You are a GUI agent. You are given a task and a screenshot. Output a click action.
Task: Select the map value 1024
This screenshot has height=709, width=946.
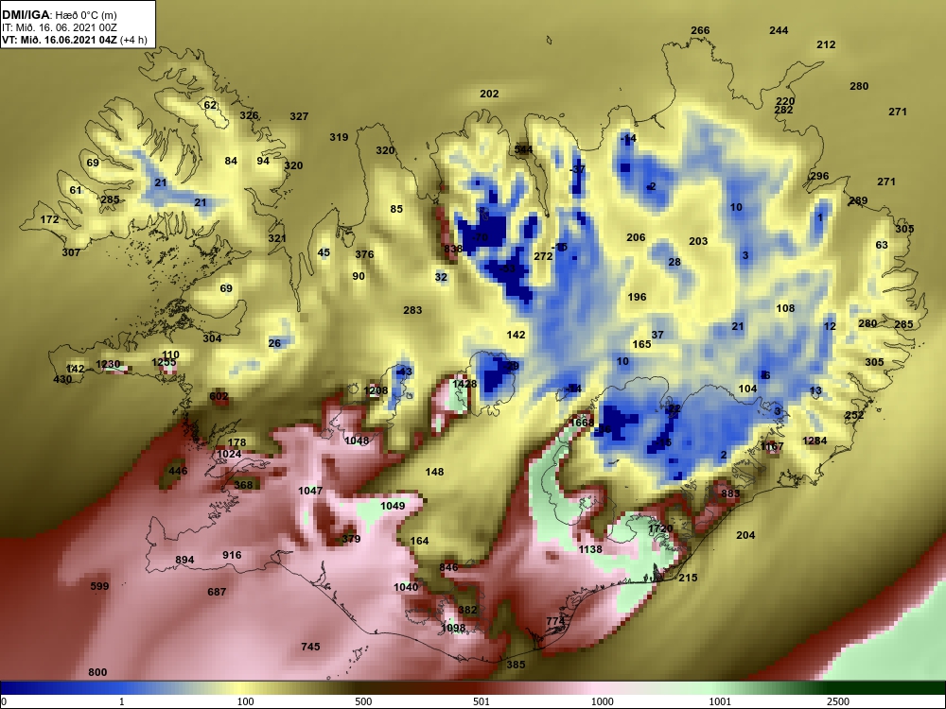(x=229, y=454)
